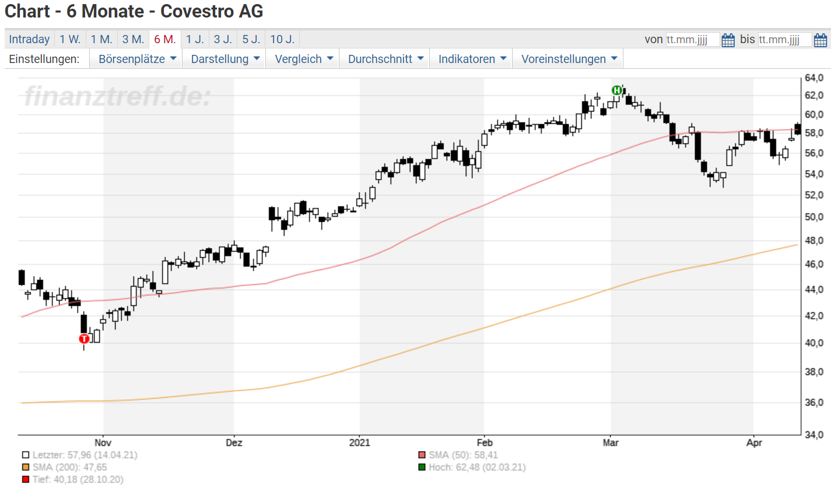Focus the 'von' start date field
831x493 pixels.
point(693,40)
